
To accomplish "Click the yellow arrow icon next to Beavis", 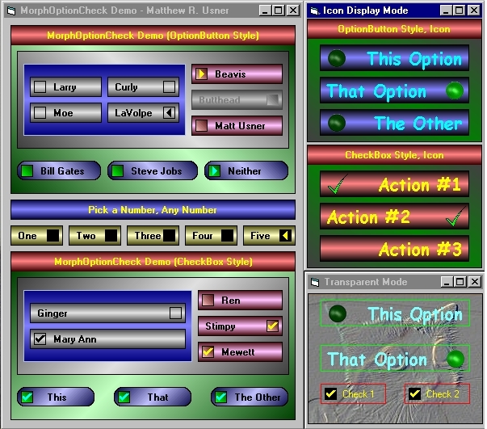I will coord(201,74).
